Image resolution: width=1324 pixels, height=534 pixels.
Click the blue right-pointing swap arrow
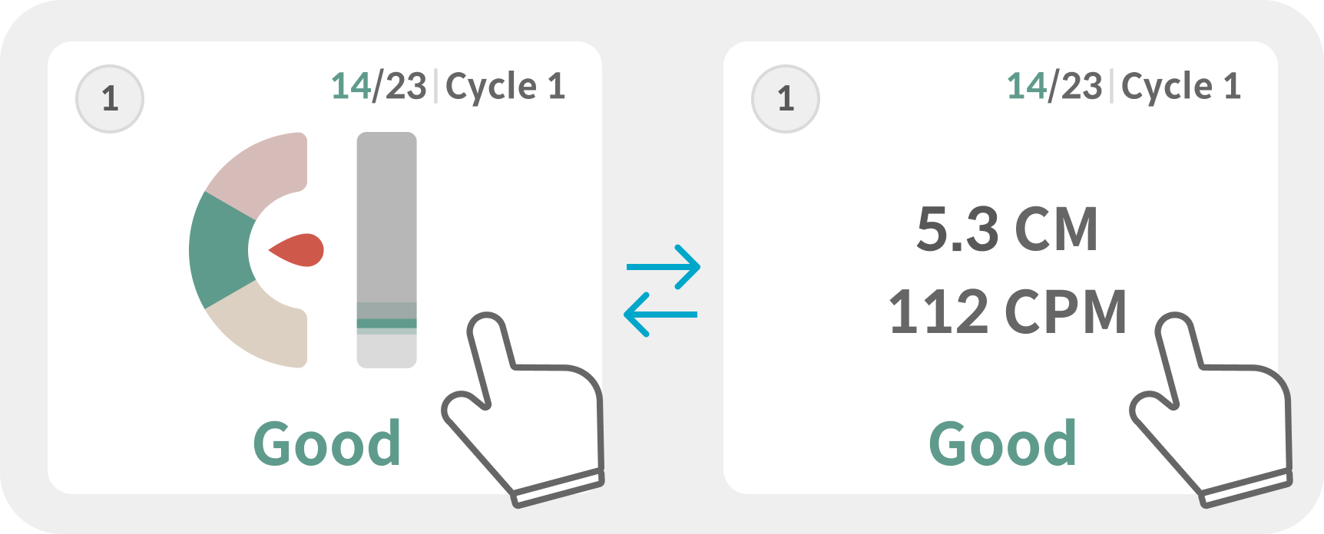664,267
